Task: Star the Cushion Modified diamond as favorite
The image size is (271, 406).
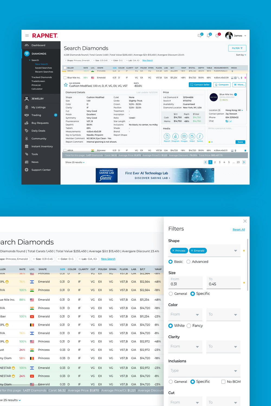Action: 66,85
